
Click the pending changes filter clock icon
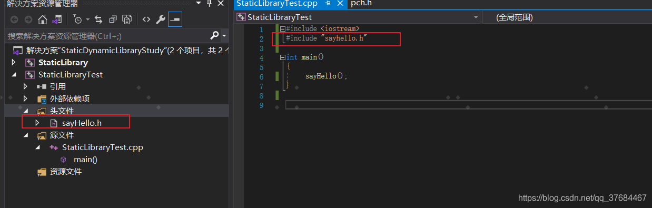[x=78, y=19]
